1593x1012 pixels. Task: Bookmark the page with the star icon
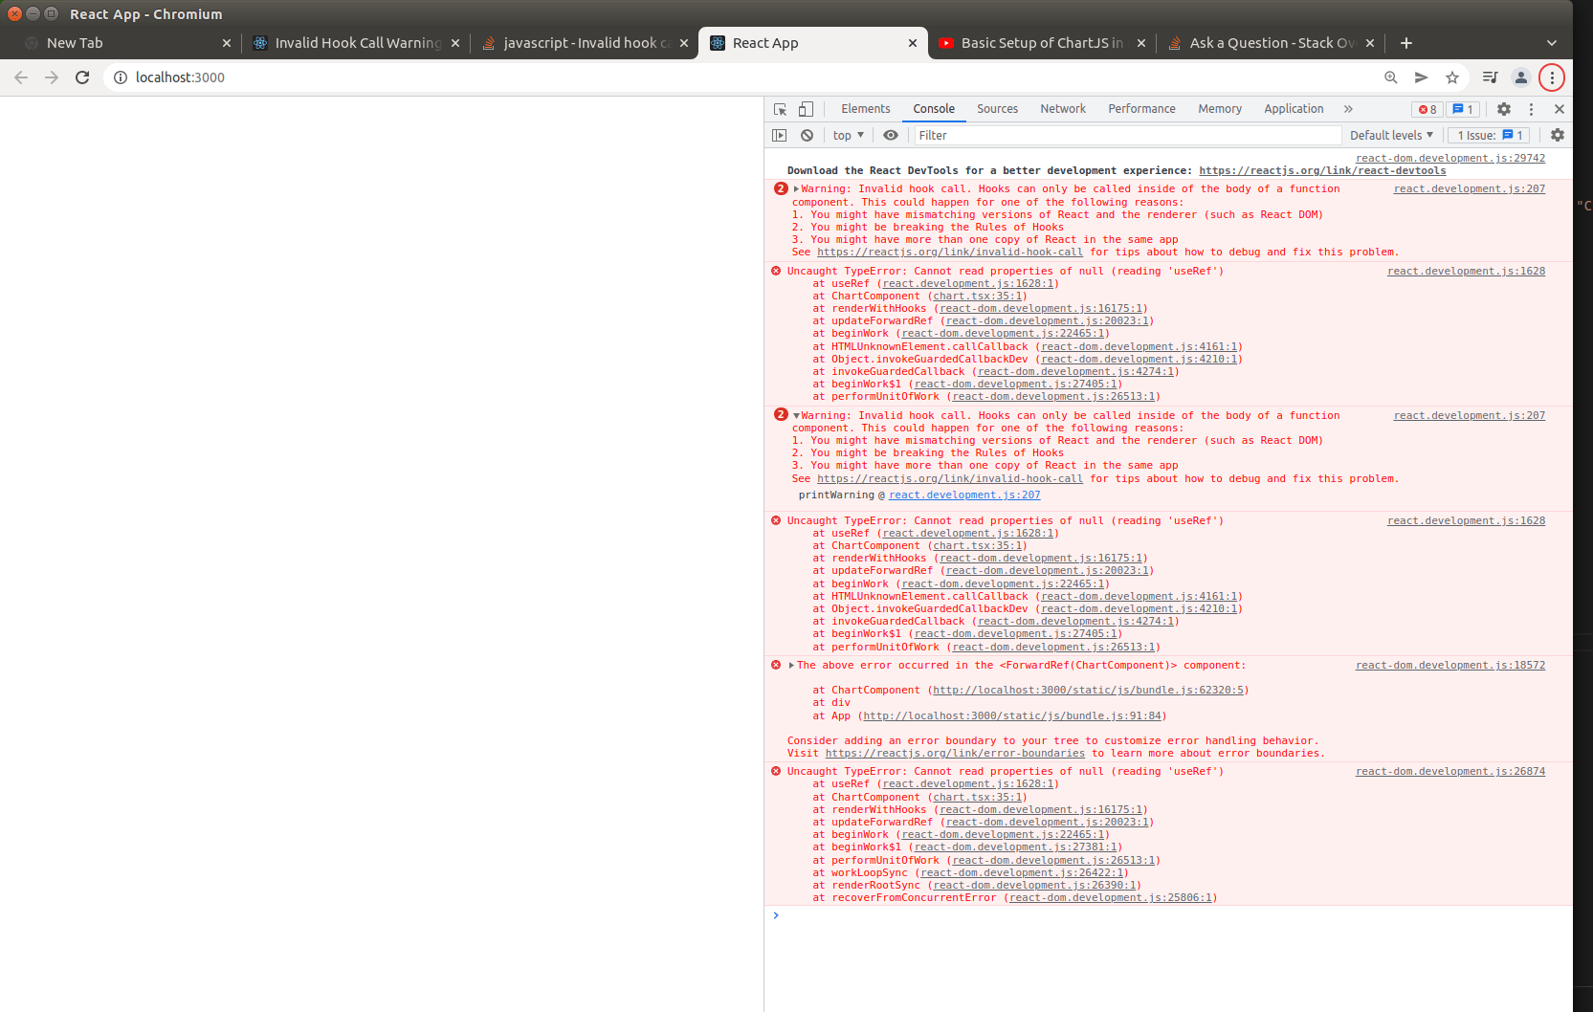tap(1453, 77)
